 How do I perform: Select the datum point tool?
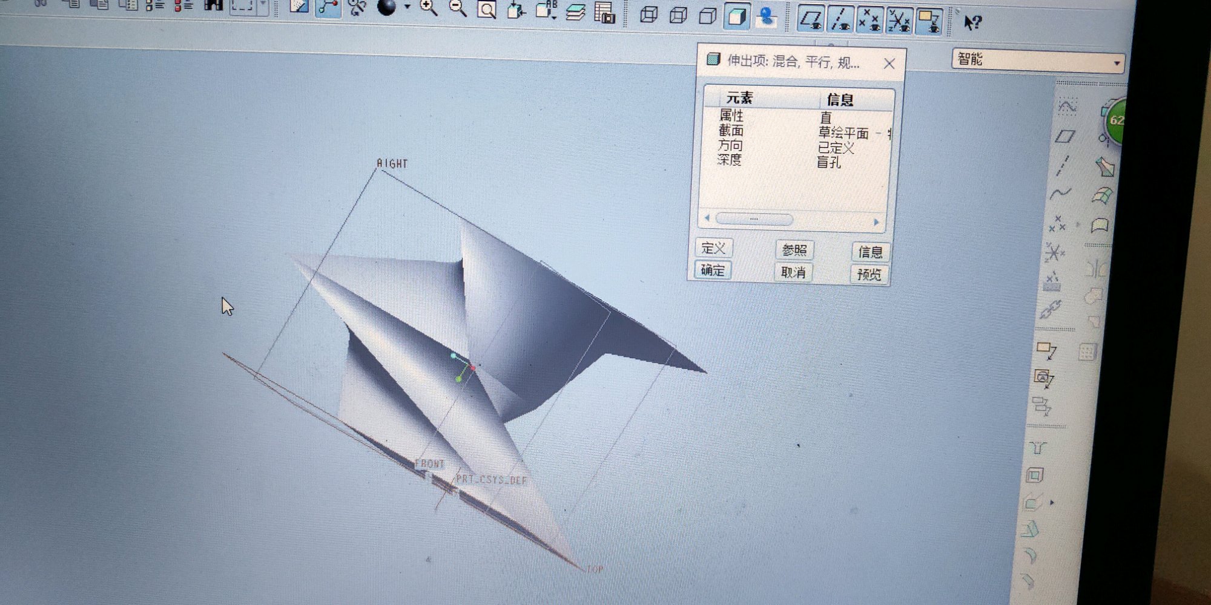(1057, 223)
